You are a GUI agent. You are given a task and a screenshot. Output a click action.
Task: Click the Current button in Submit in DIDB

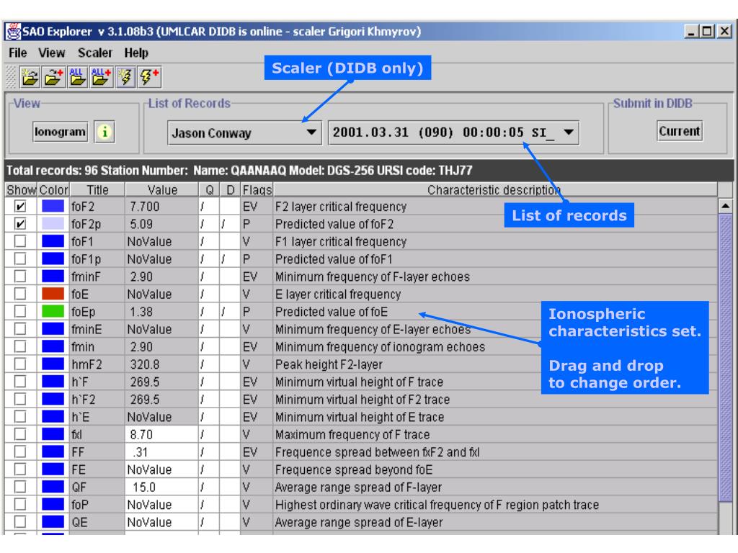click(x=679, y=131)
